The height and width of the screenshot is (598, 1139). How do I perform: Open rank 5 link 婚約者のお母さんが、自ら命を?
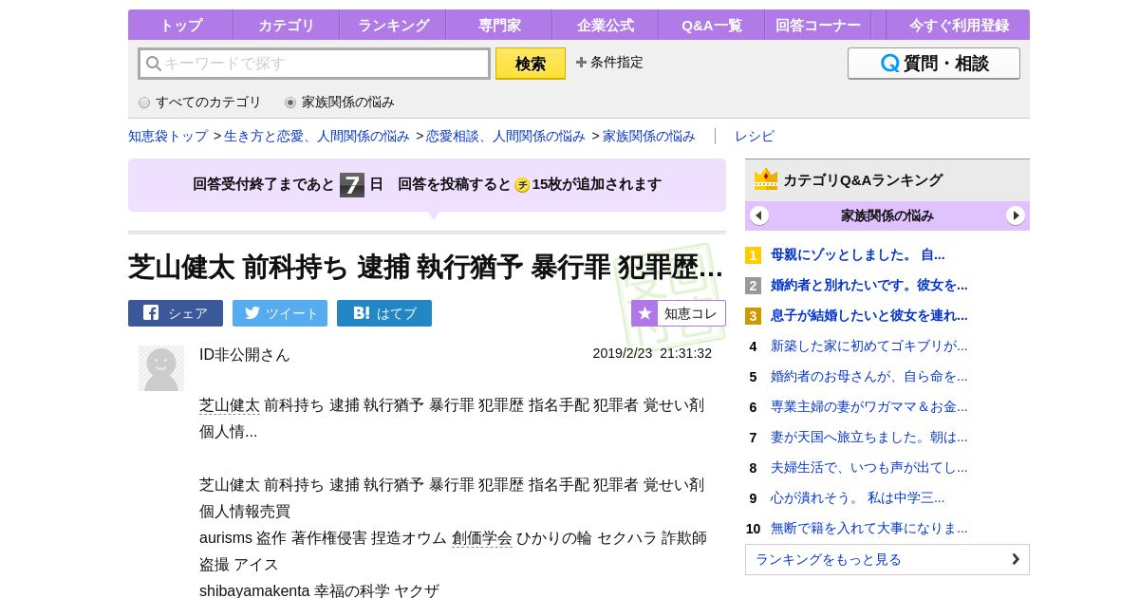869,376
